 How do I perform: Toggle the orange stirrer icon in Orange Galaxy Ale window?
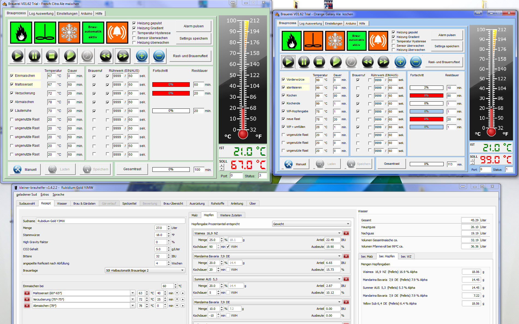click(x=313, y=41)
